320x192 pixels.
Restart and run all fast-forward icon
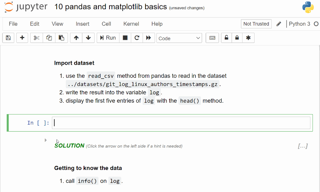(x=149, y=38)
